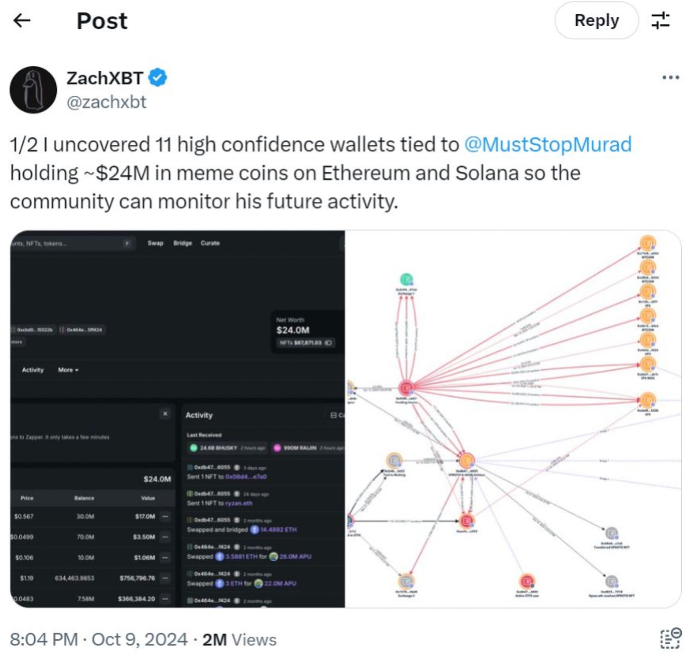Open the Swap tab in Zapper
This screenshot has width=686, height=658.
(x=155, y=243)
